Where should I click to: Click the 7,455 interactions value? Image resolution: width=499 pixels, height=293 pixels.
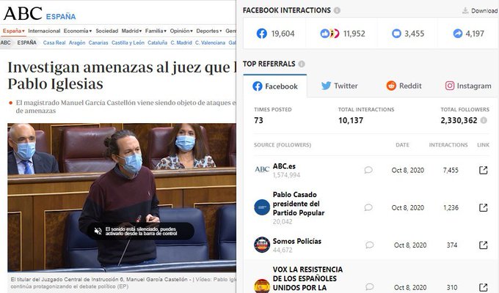point(451,171)
